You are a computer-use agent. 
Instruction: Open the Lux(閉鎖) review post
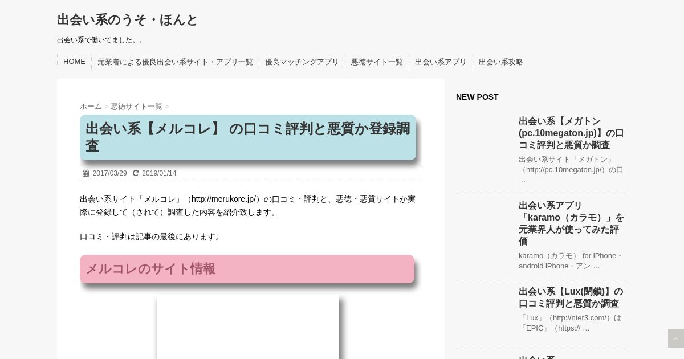click(x=571, y=297)
